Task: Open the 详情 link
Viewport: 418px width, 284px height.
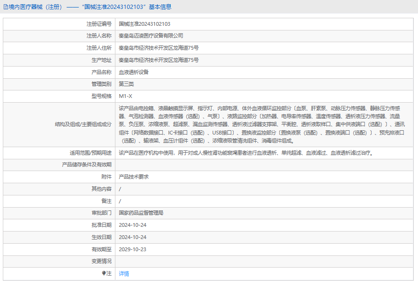Action: tap(124, 274)
